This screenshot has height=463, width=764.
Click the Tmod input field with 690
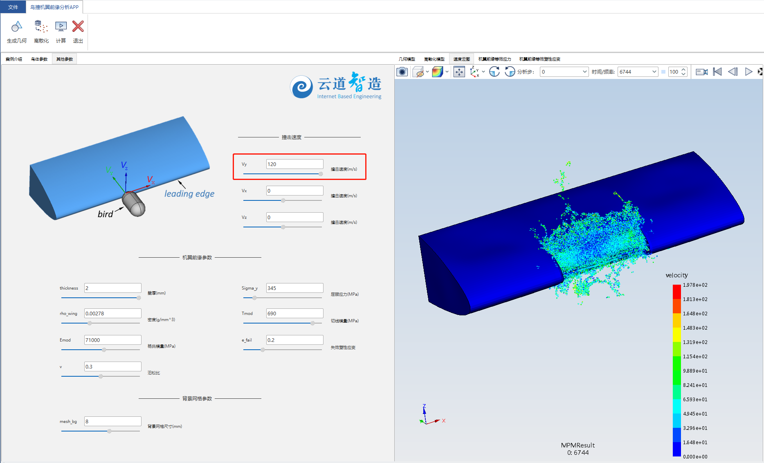pos(295,313)
